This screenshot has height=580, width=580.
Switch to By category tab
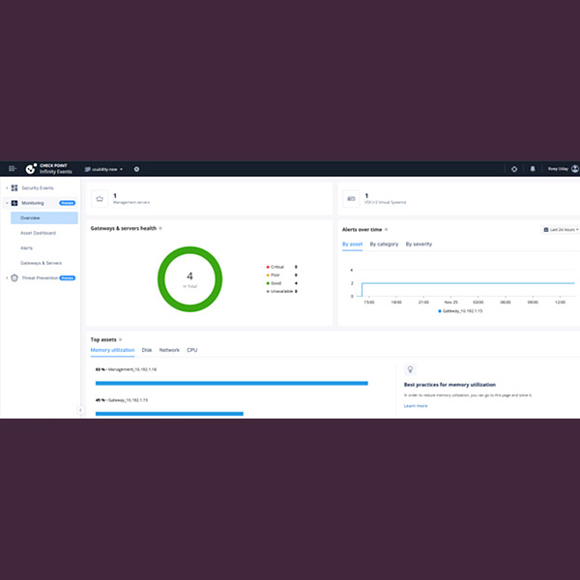(x=384, y=245)
